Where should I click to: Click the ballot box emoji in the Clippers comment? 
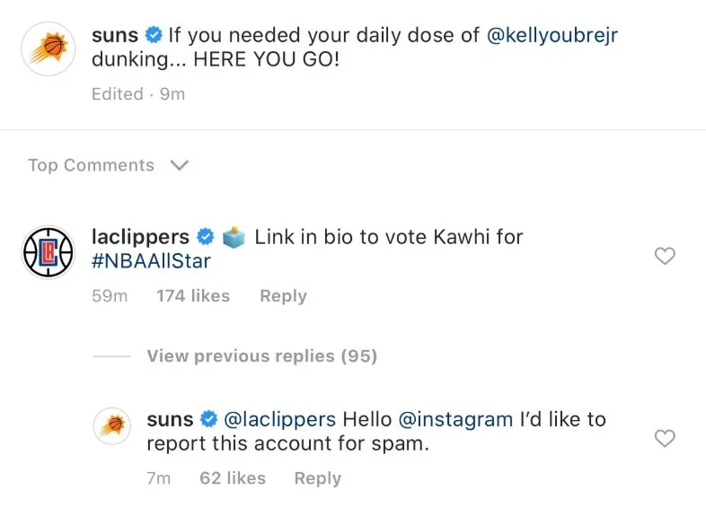pyautogui.click(x=234, y=237)
